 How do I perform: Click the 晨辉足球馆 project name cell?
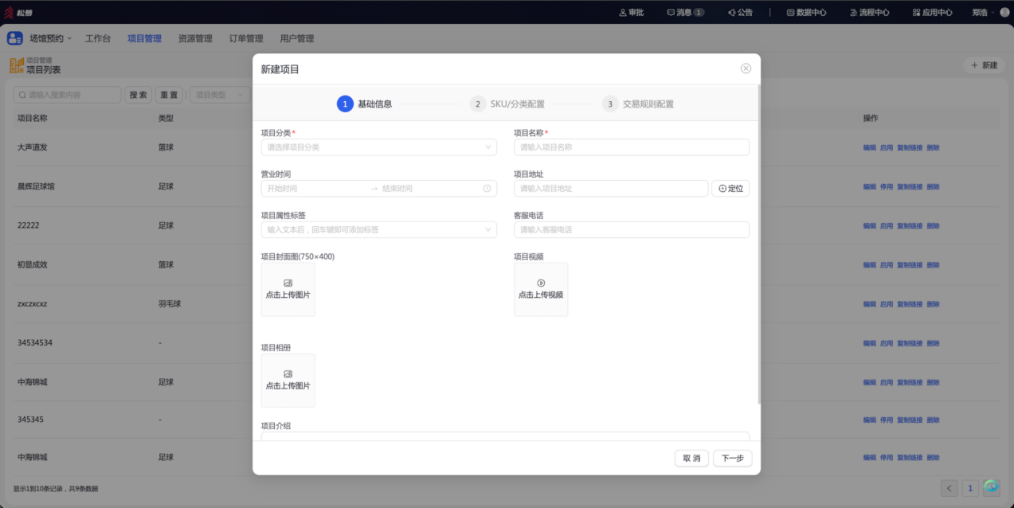click(x=36, y=186)
